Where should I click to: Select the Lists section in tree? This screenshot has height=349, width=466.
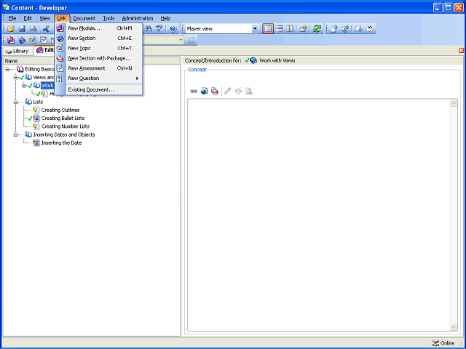pos(38,102)
